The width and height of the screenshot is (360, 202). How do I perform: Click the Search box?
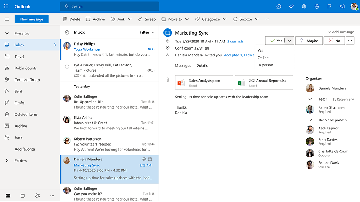coord(110,6)
